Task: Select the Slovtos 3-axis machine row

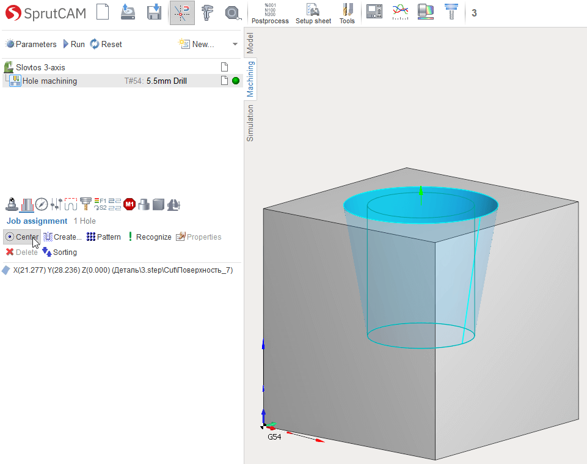Action: coord(122,67)
